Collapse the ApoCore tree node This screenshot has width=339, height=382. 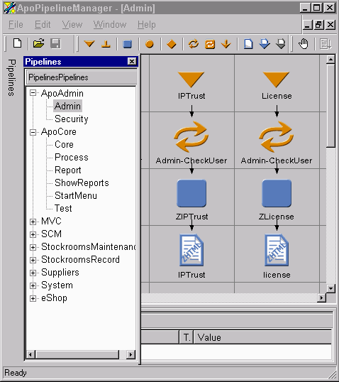point(33,132)
